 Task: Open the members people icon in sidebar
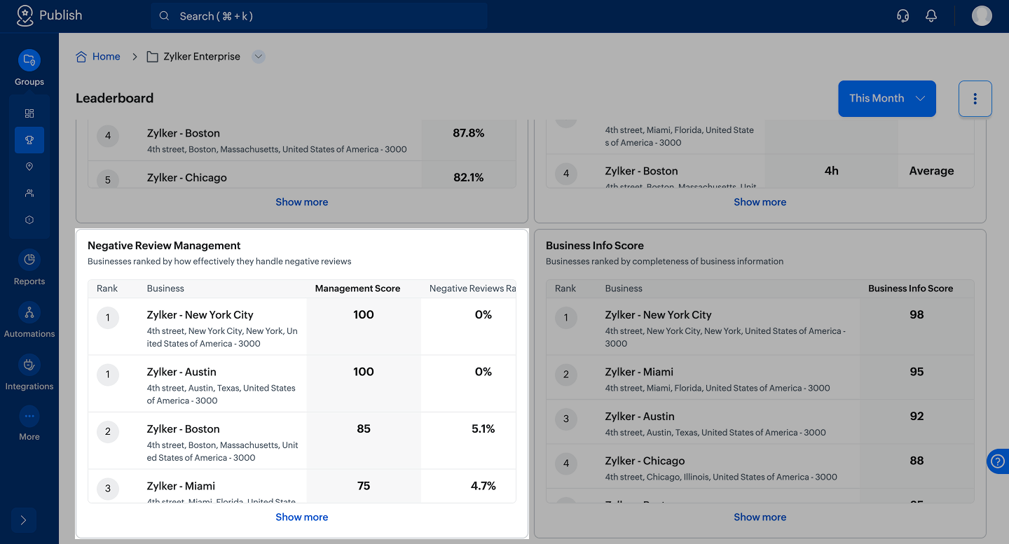pos(29,193)
